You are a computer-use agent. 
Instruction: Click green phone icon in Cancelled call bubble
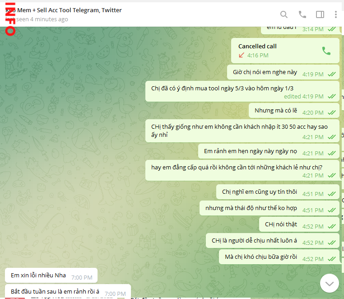326,51
